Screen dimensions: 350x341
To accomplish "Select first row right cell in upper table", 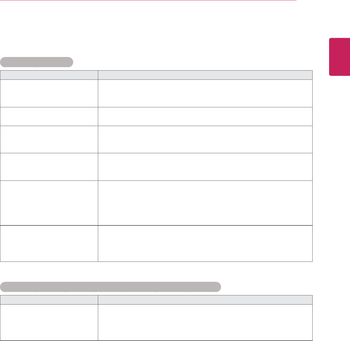I will tap(205, 93).
